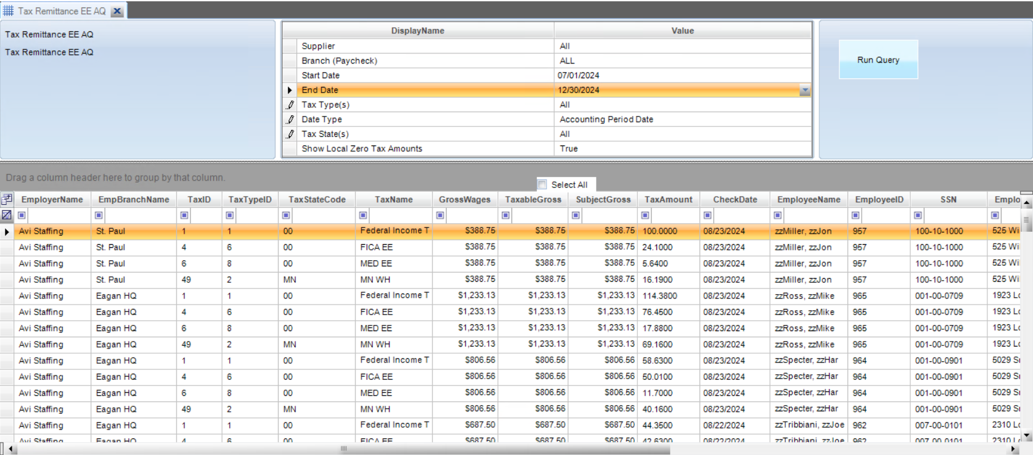Click the Run Query button

click(878, 60)
